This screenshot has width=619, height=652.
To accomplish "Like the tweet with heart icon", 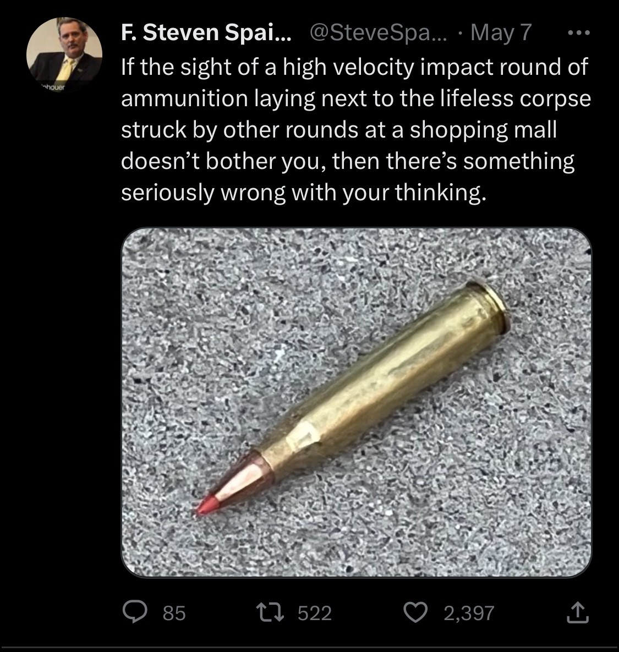I will point(416,613).
